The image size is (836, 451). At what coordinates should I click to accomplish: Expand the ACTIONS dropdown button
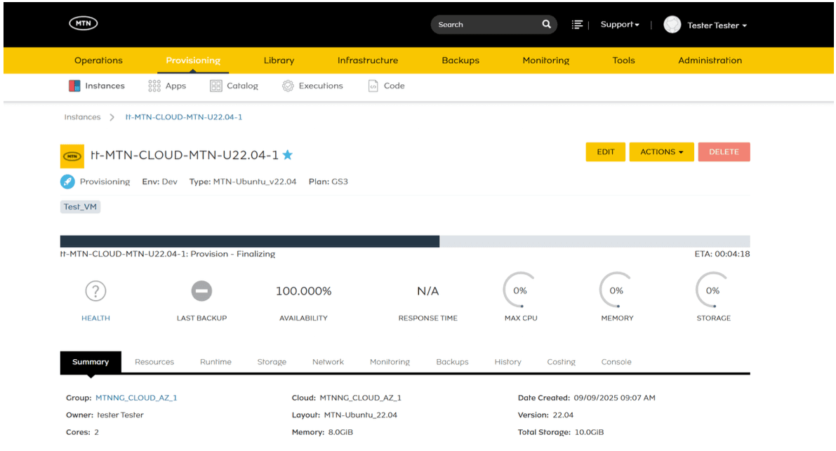tap(662, 152)
